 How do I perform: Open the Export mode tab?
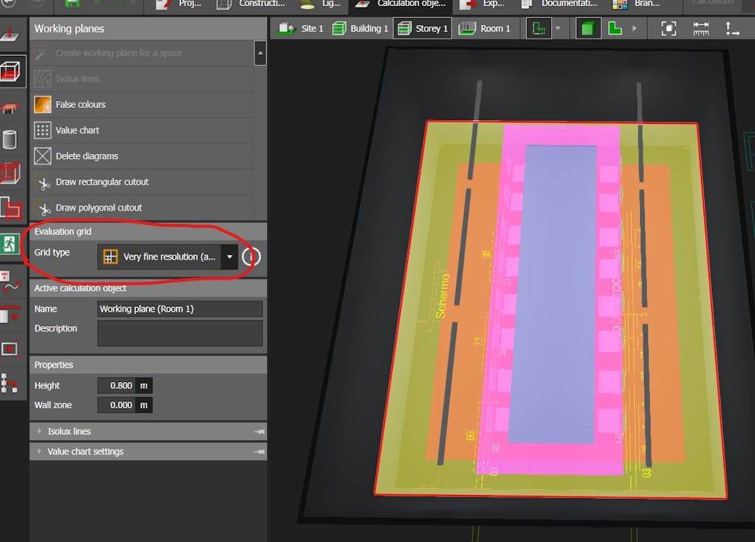(x=482, y=4)
